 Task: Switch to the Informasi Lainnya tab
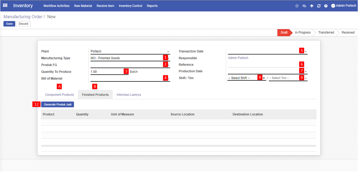(x=129, y=95)
